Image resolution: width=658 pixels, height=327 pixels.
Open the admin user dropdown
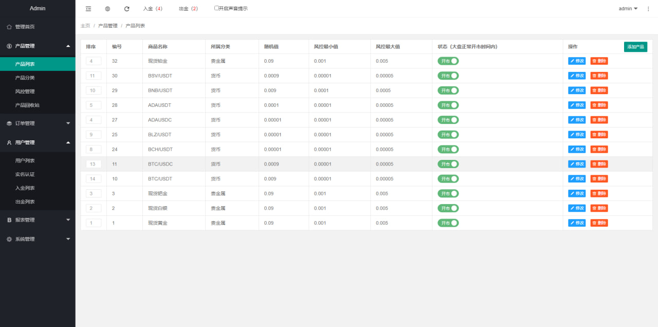pos(628,9)
